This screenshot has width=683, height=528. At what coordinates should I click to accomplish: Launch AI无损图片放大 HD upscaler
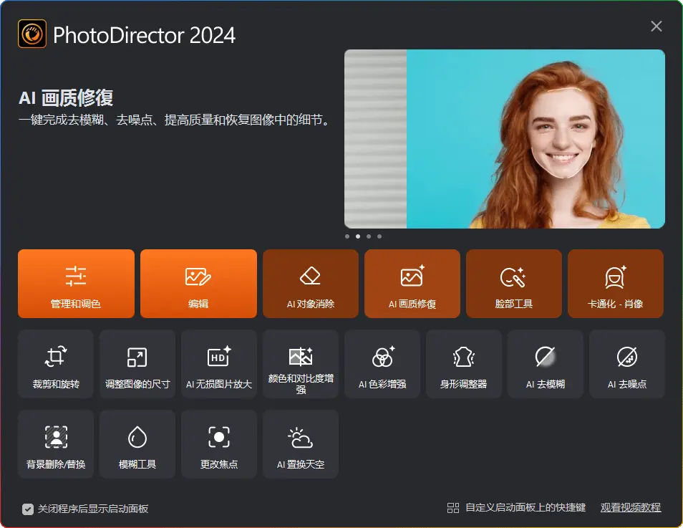(219, 364)
